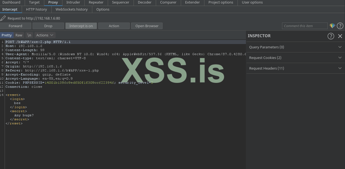The width and height of the screenshot is (345, 169).
Task: Click the Any bugs? secret value
Action: [x=24, y=115]
